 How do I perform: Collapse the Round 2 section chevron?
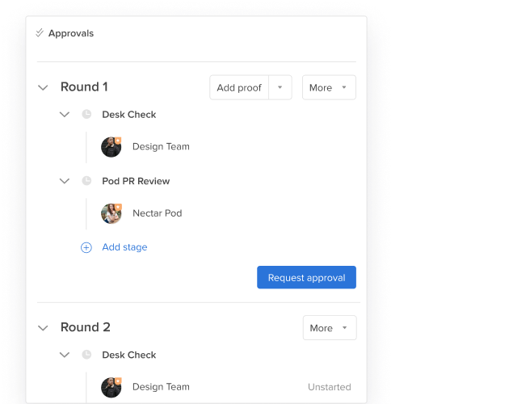[x=43, y=328]
